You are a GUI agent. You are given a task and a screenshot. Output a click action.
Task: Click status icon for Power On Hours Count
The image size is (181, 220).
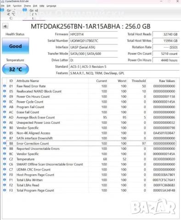[5, 96]
